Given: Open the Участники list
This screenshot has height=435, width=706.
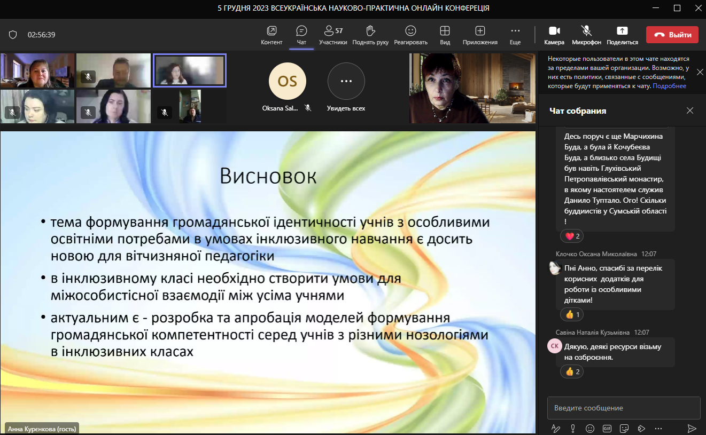Looking at the screenshot, I should (333, 35).
